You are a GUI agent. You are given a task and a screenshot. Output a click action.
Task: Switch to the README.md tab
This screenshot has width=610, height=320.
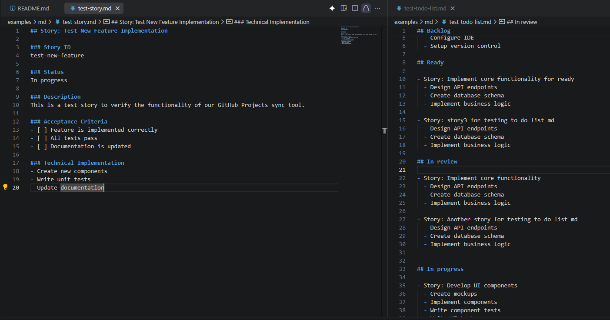[x=29, y=8]
